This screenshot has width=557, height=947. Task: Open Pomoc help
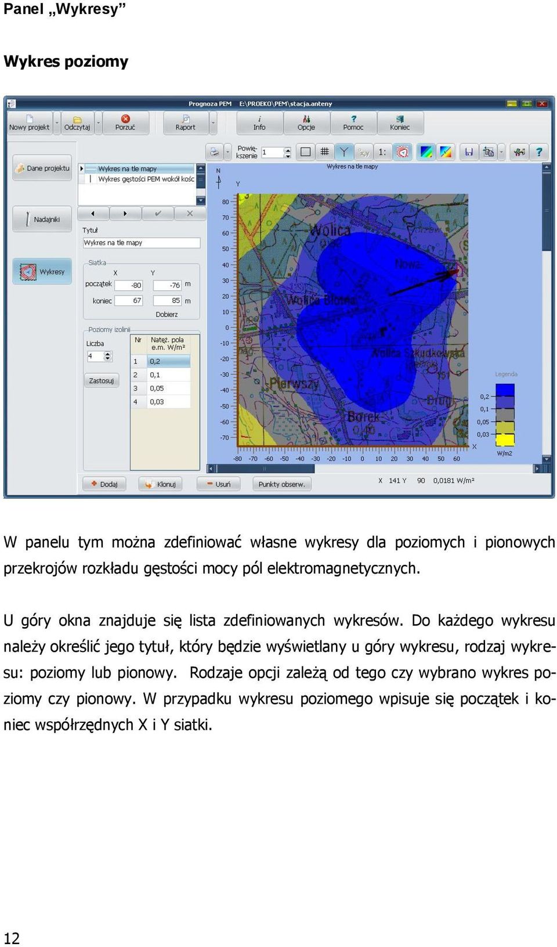click(x=353, y=123)
